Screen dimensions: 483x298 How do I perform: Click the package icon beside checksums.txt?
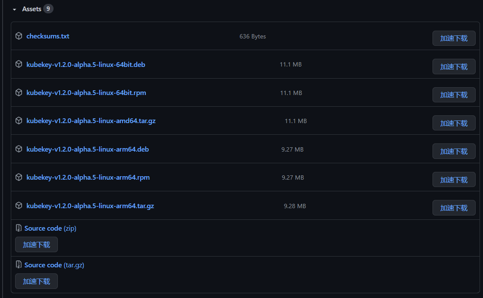[x=19, y=36]
